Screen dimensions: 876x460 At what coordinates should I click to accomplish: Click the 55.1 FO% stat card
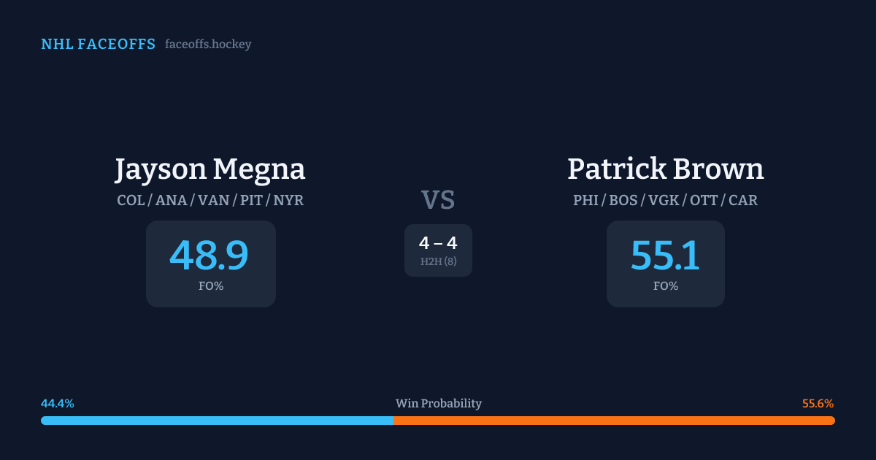[665, 264]
